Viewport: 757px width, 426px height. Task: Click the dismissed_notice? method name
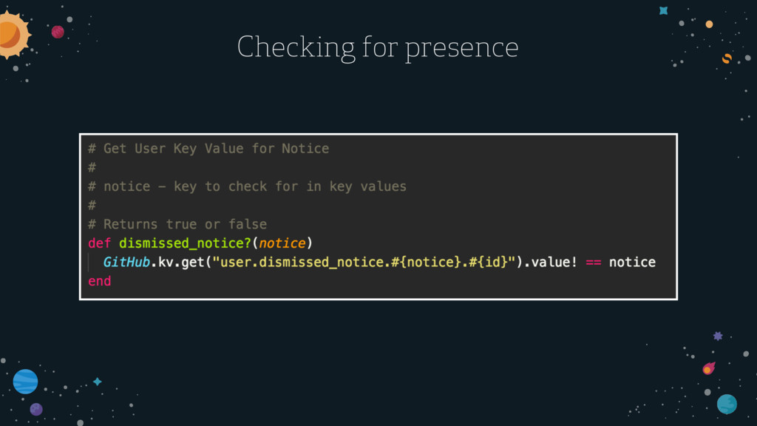tap(185, 243)
